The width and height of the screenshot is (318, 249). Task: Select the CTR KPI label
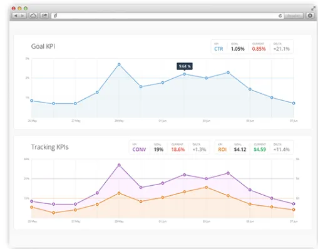coord(218,49)
